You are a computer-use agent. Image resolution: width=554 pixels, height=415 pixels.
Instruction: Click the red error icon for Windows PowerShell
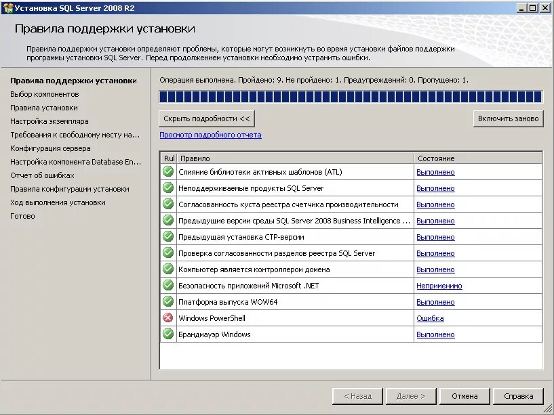tap(168, 318)
